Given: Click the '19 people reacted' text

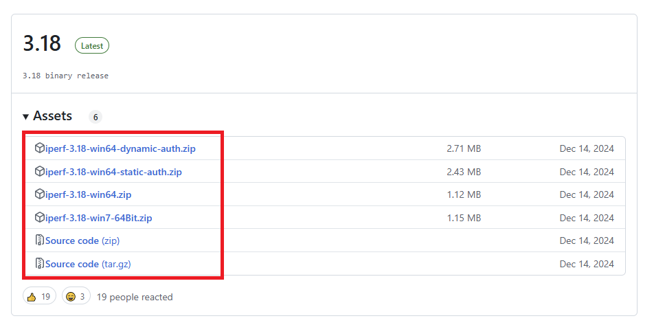Looking at the screenshot, I should 135,297.
